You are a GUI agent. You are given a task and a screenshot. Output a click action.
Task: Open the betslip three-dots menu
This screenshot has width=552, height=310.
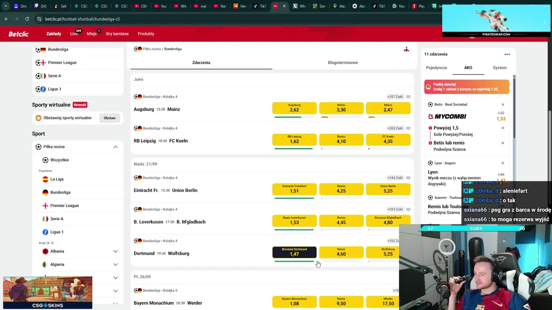(x=507, y=54)
